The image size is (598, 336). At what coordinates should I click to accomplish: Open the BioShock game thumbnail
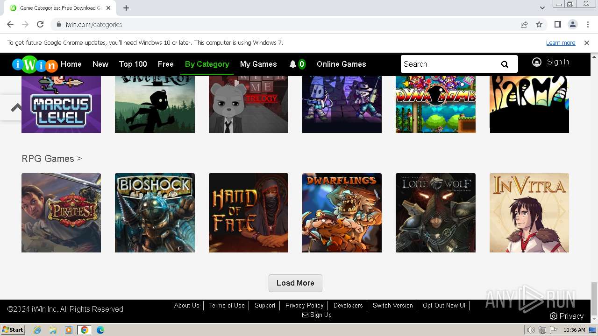[x=155, y=213]
